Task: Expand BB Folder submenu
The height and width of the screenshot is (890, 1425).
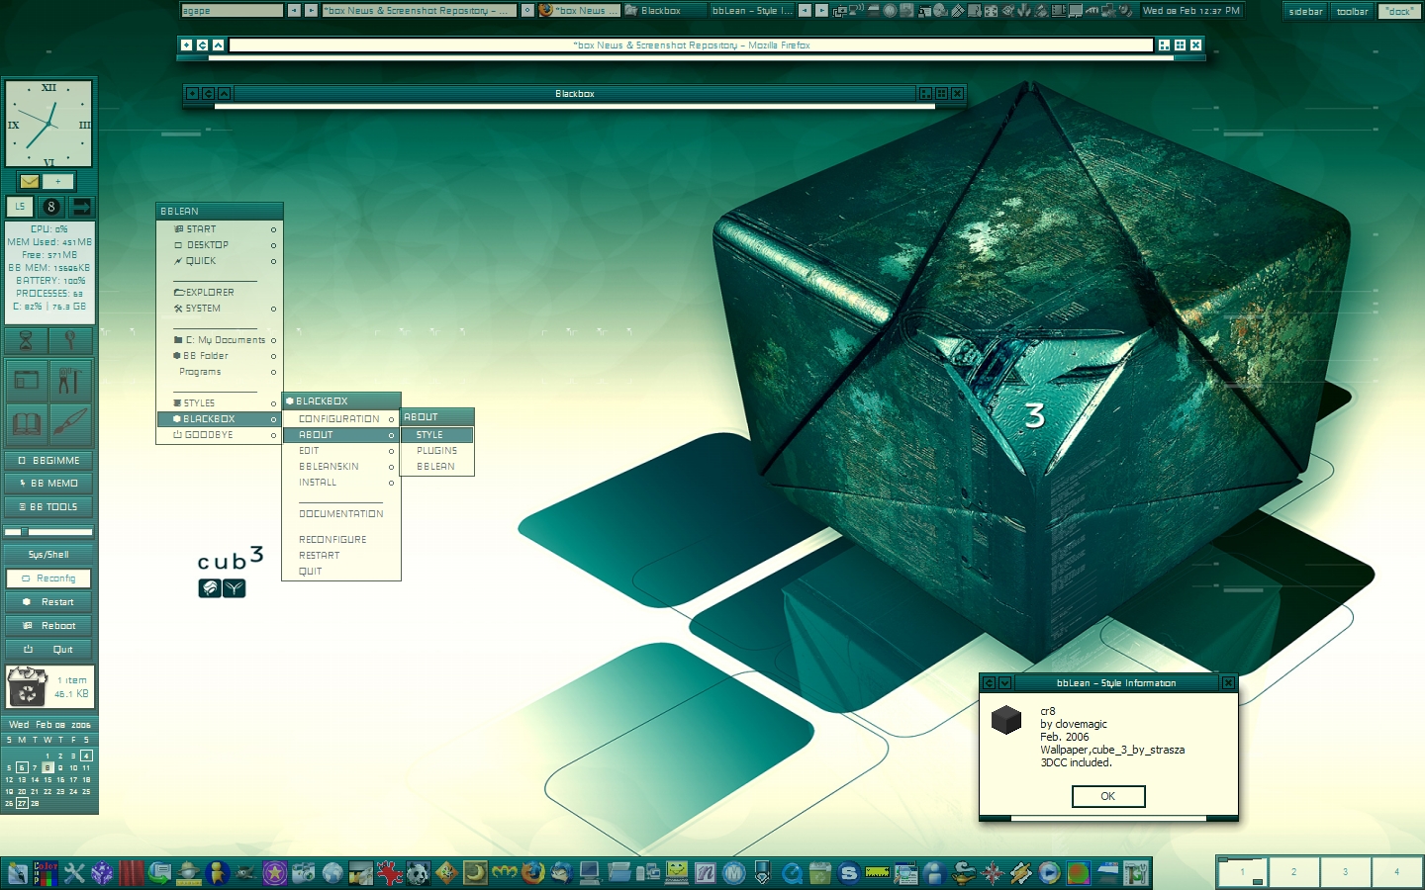Action: point(220,355)
